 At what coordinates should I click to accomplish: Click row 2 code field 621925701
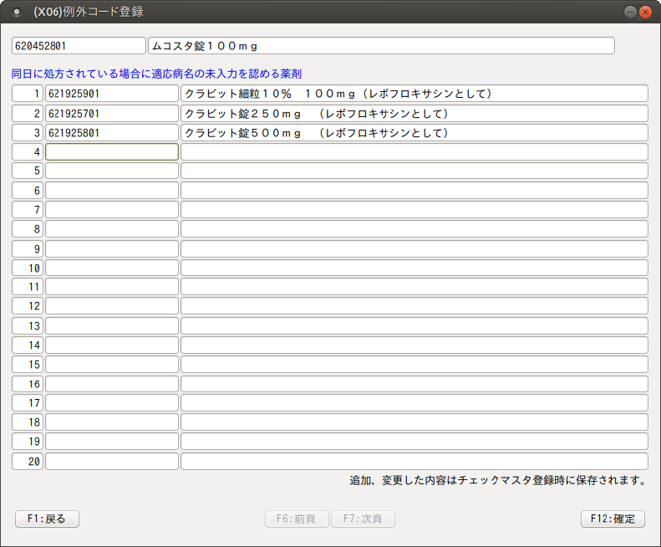[x=111, y=113]
